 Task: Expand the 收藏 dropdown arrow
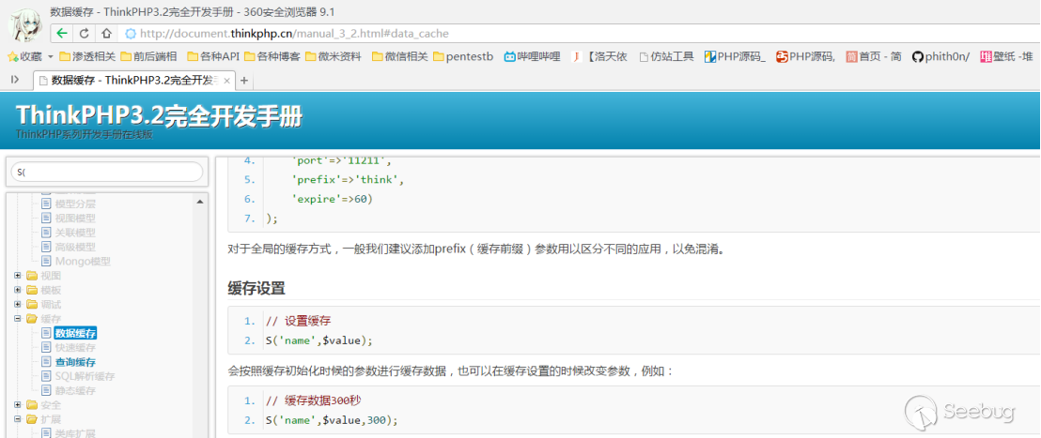(x=51, y=56)
